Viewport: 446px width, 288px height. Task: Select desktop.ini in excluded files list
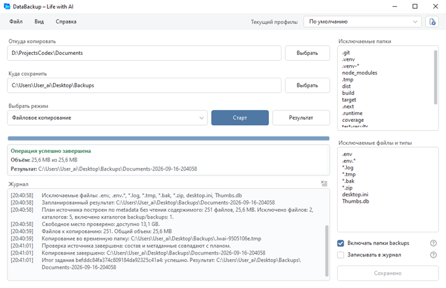coord(355,195)
